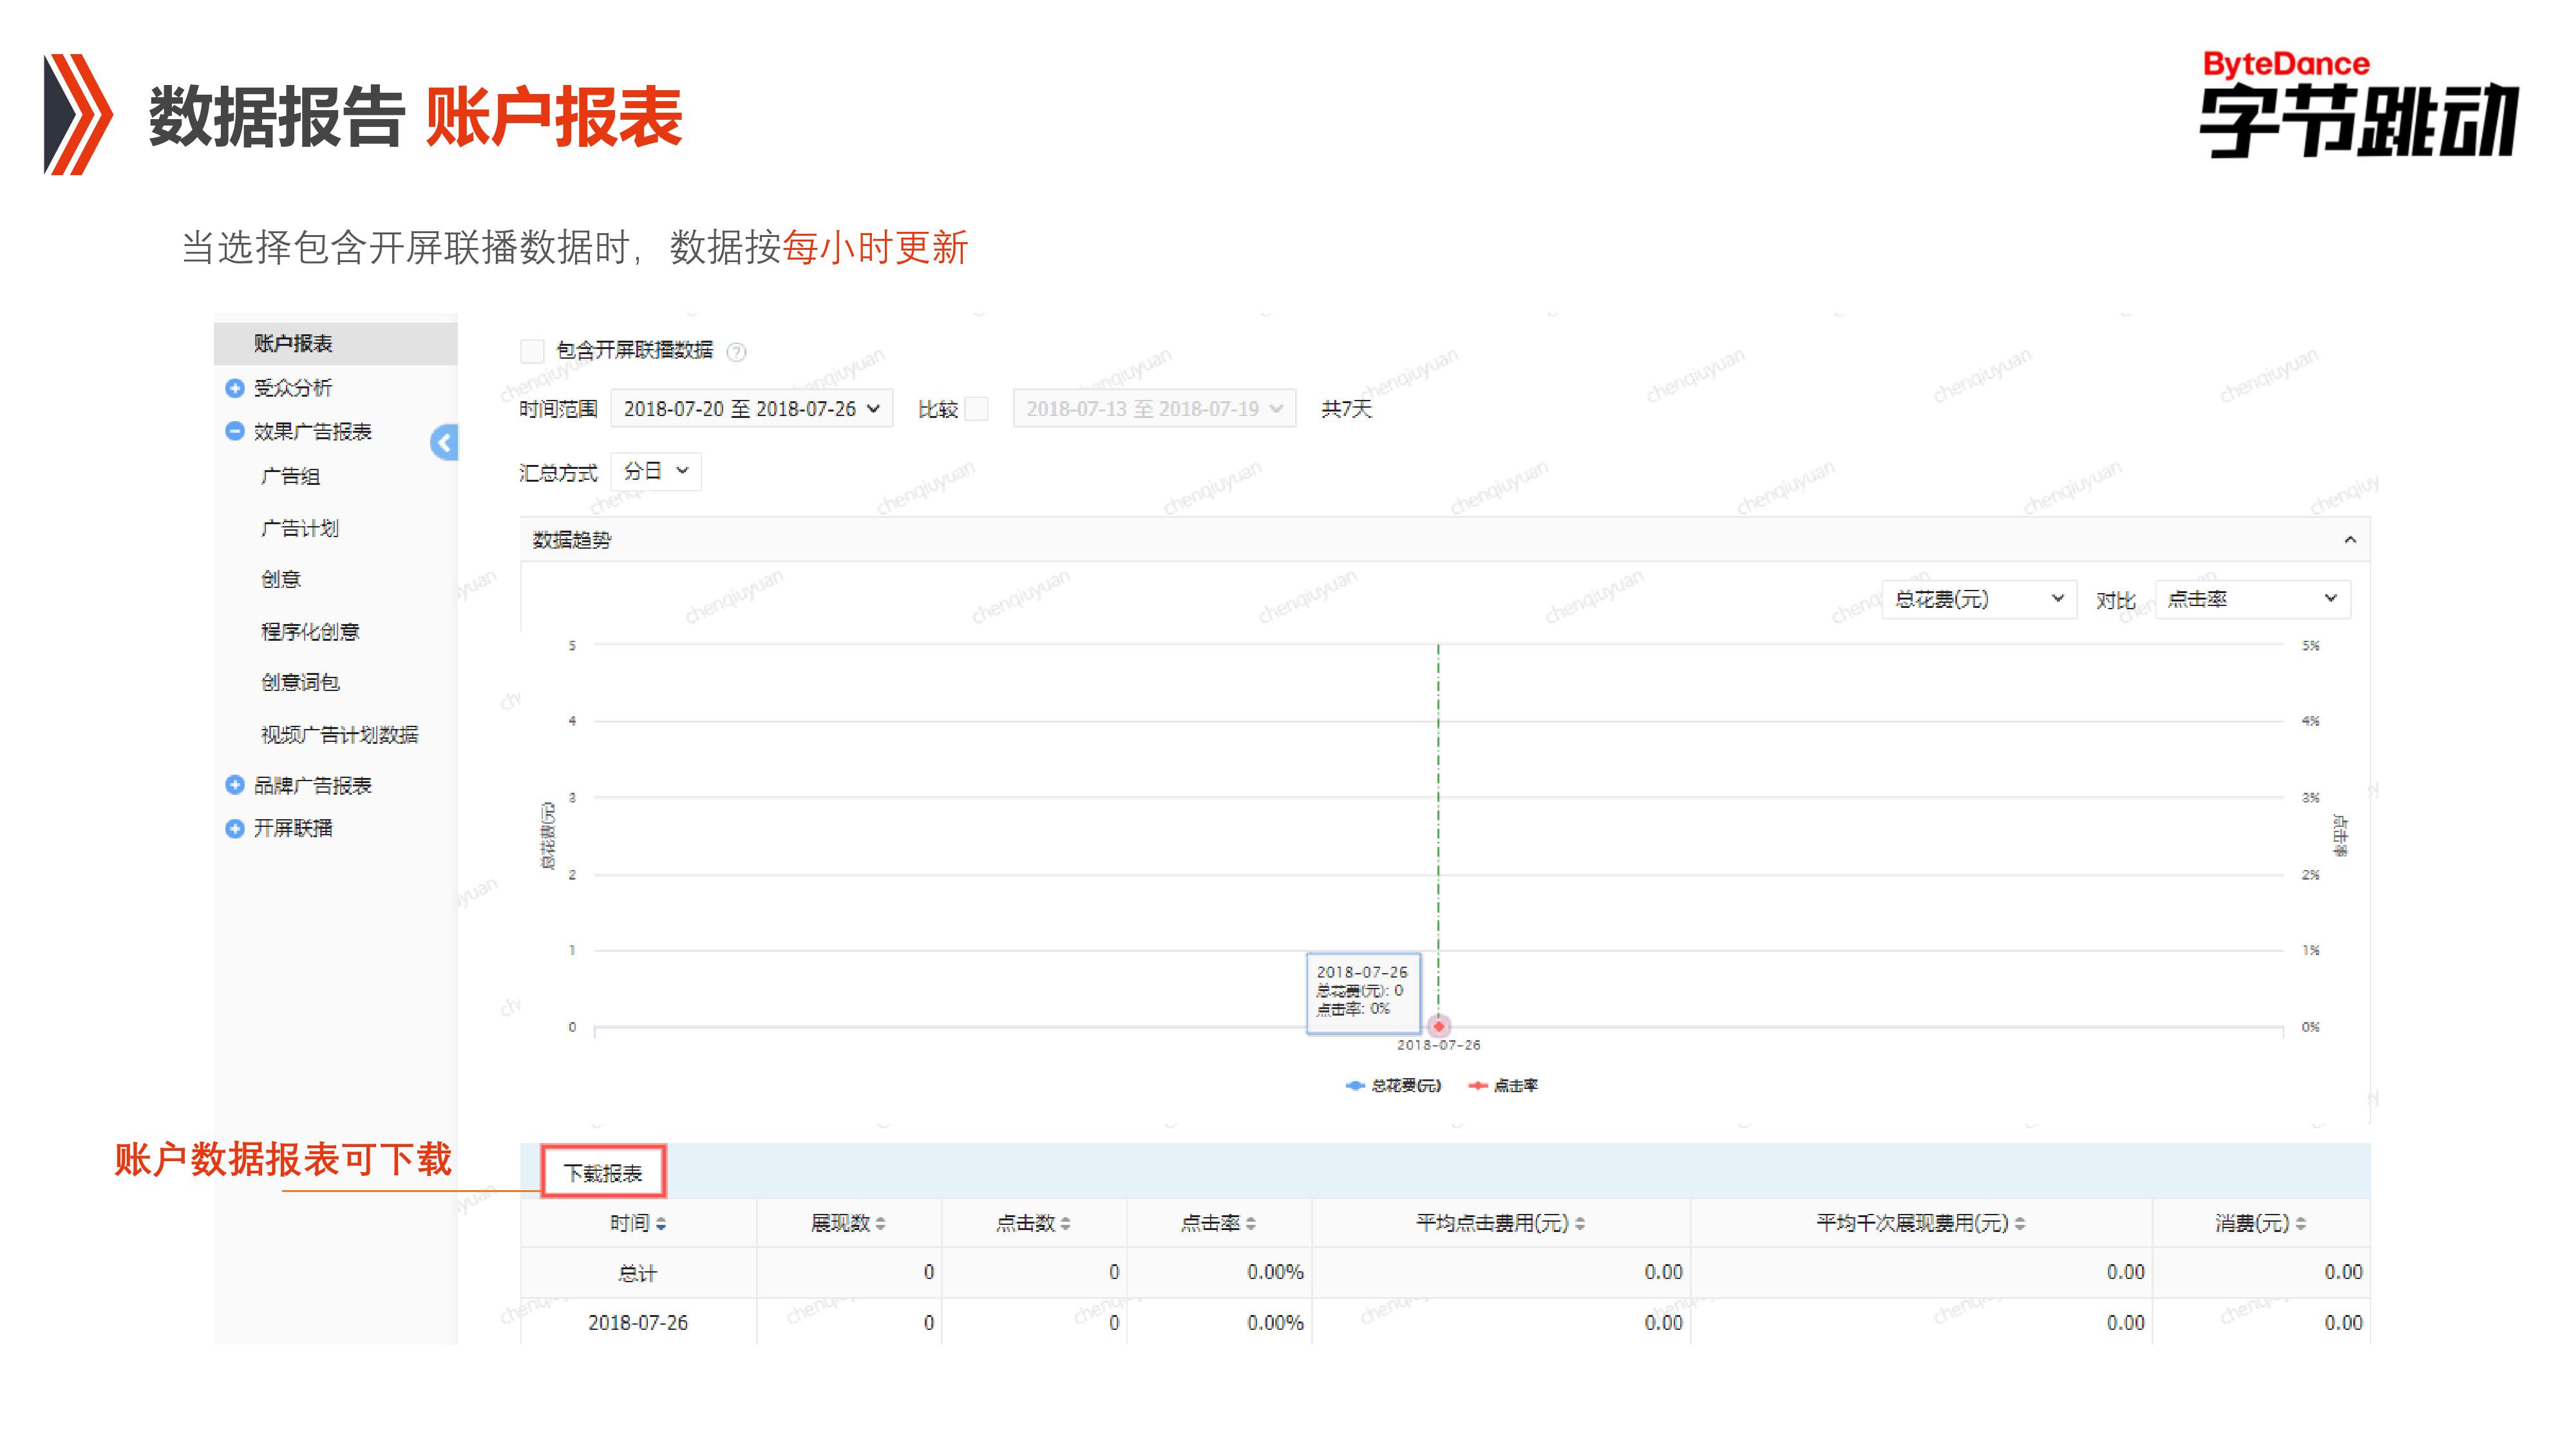Collapse 效果广告报表 using minus icon
Image resolution: width=2576 pixels, height=1449 pixels.
[x=235, y=431]
